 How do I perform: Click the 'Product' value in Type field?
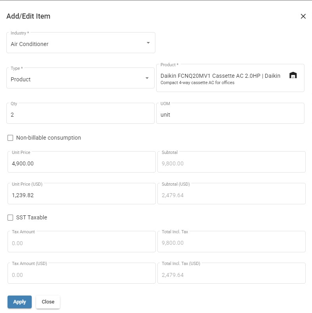[x=21, y=79]
